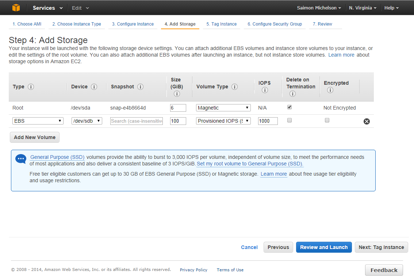Open Learn more about storage options link
414x279 pixels.
coord(341,55)
